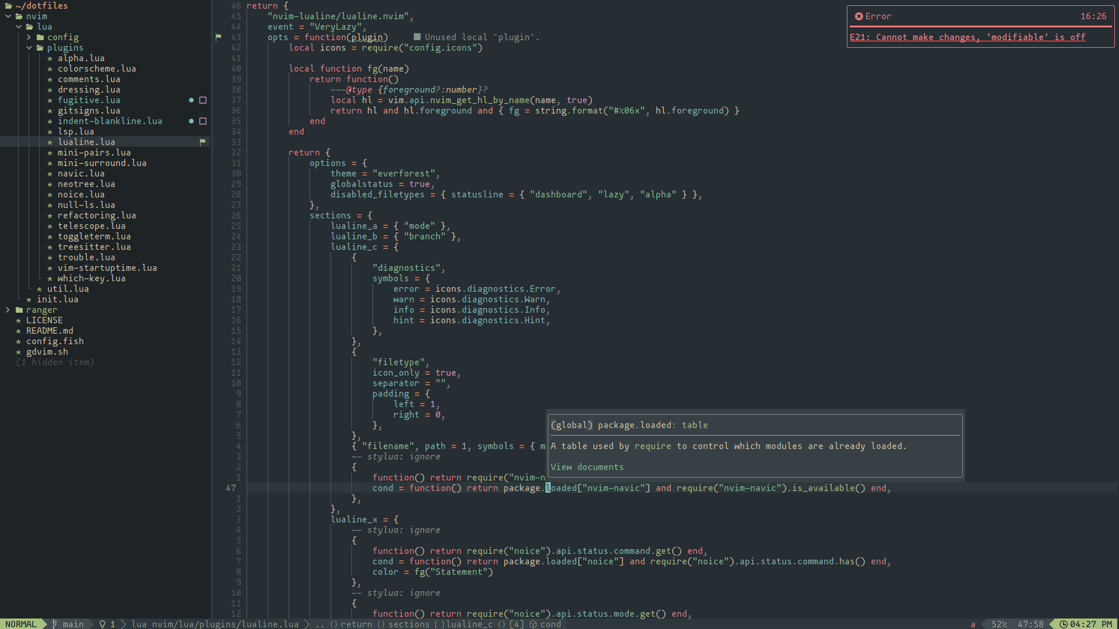Expand the ranger folder
Screen dimensions: 1119x629
click(8, 310)
